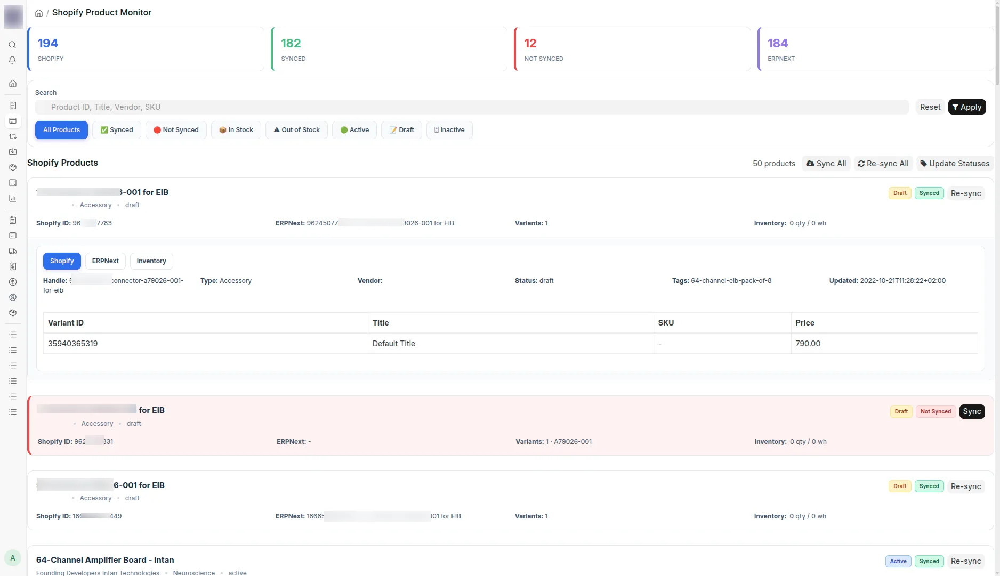Click Update Statuses button
The width and height of the screenshot is (1000, 576).
click(955, 164)
